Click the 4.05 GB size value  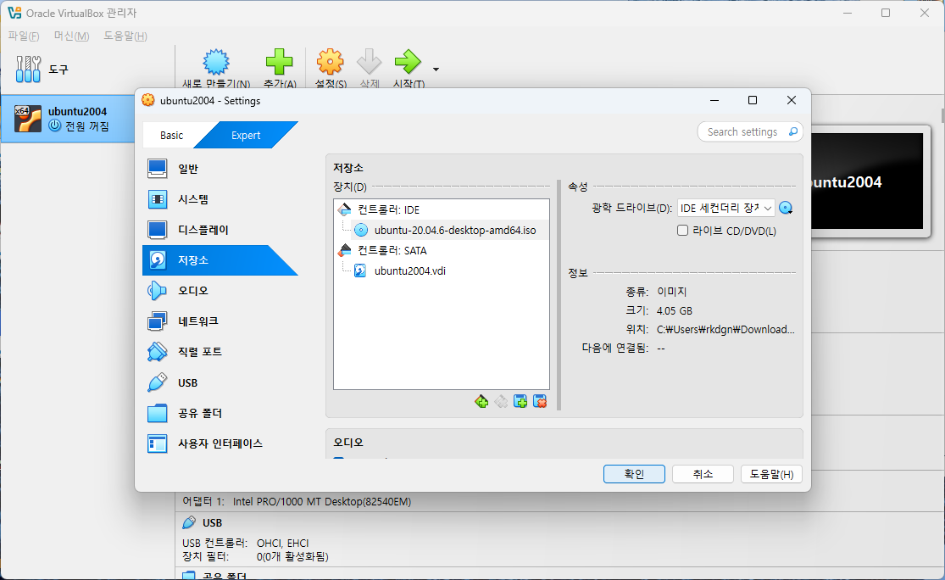675,311
